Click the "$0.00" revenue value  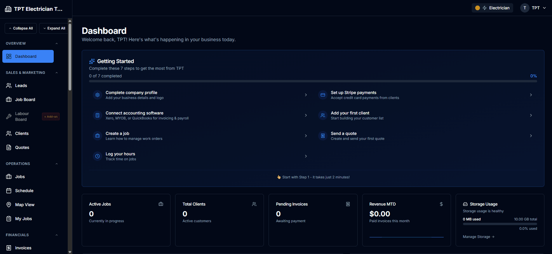pyautogui.click(x=380, y=214)
